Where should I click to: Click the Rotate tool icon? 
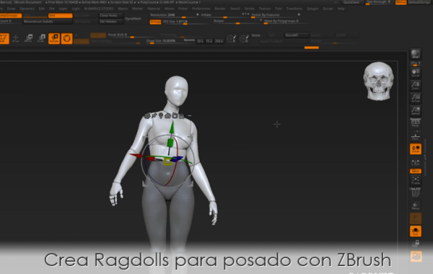coord(54,38)
